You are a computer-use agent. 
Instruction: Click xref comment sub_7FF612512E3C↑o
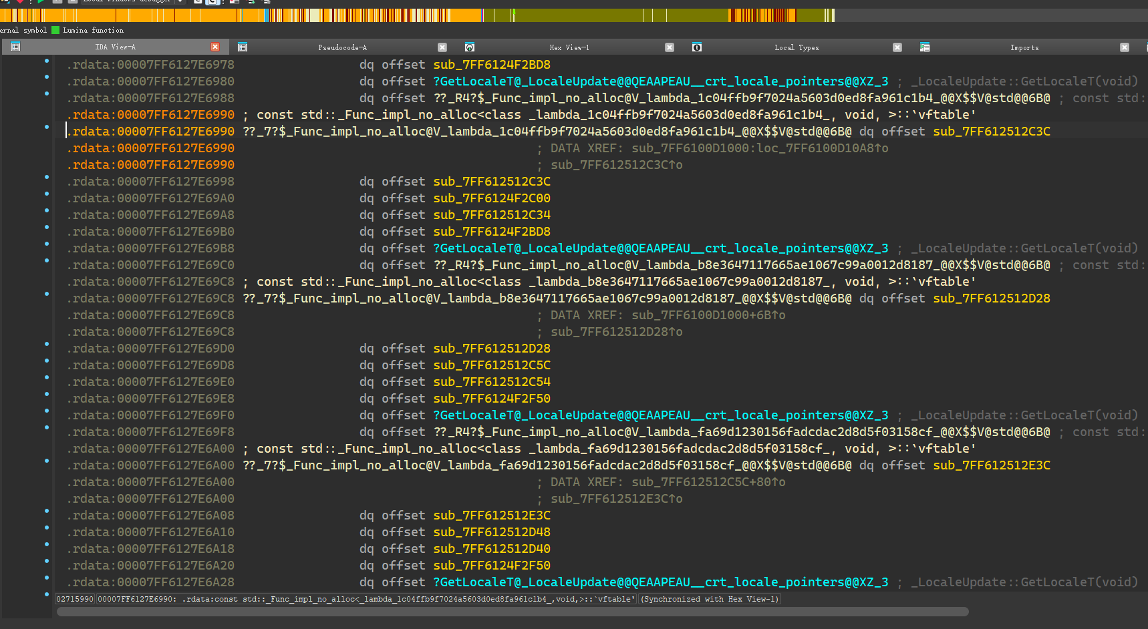point(616,499)
